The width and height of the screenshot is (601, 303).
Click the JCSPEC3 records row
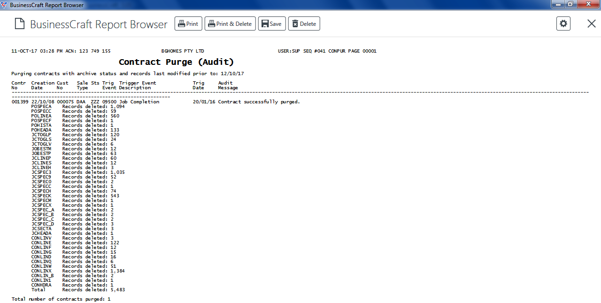[78, 172]
